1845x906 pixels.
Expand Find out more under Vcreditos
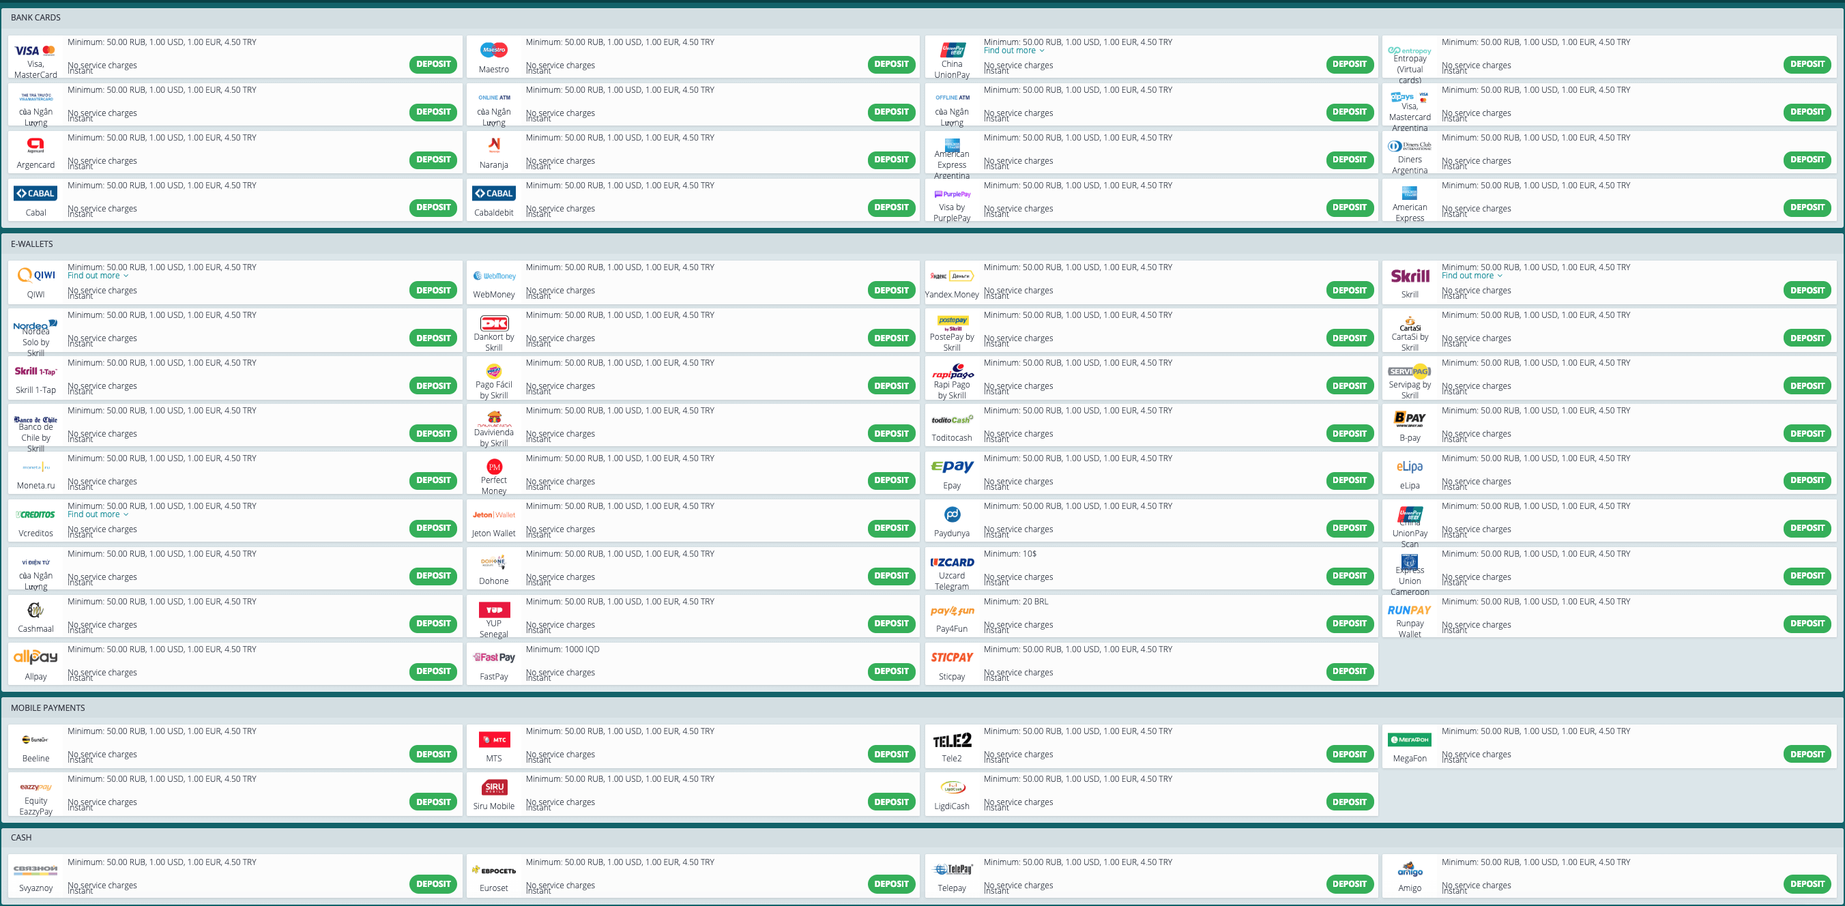click(x=98, y=514)
